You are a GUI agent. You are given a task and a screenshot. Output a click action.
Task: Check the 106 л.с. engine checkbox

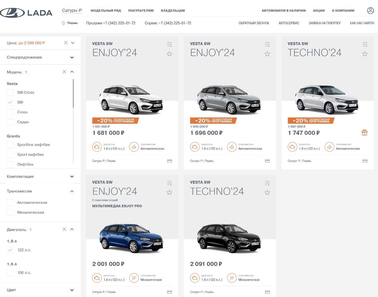(x=10, y=273)
